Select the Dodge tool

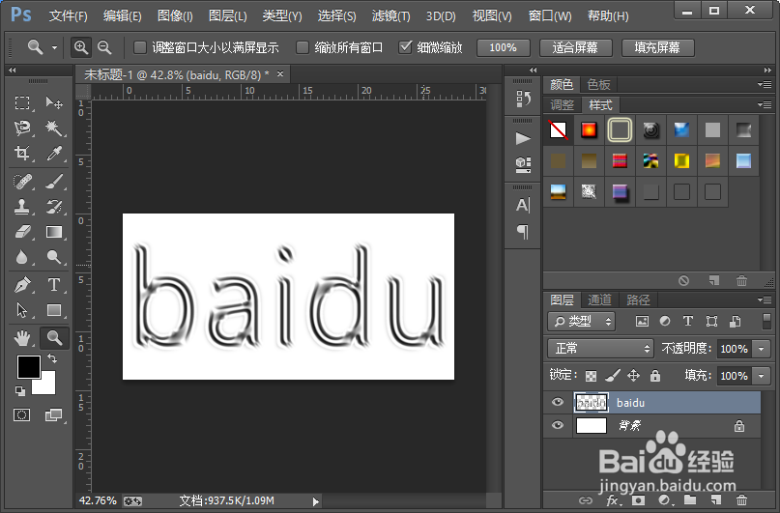click(x=54, y=257)
